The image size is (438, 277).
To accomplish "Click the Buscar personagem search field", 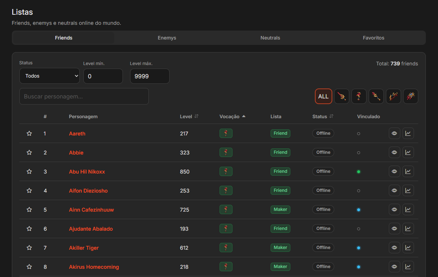I will point(84,96).
